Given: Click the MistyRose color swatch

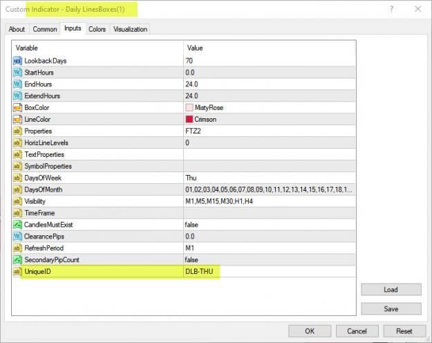Looking at the screenshot, I should click(x=189, y=107).
